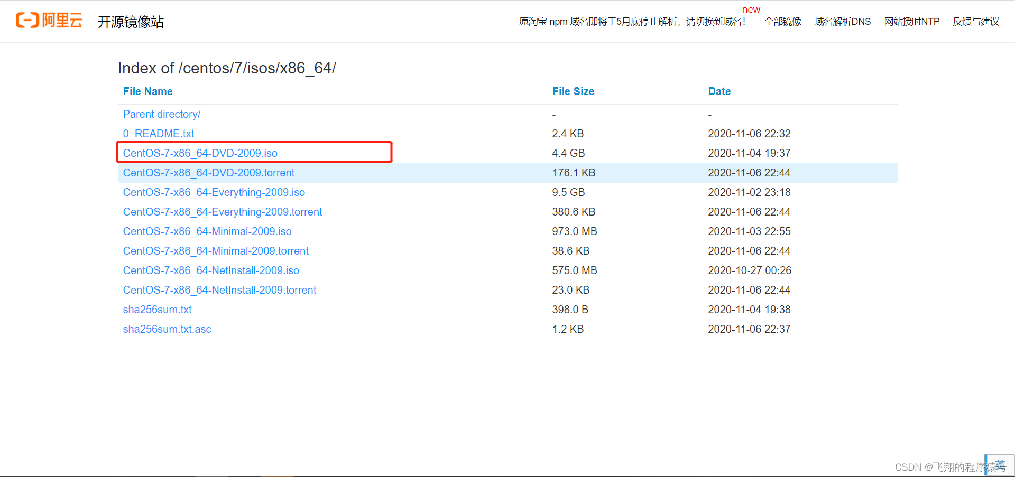Open the 反馈与建议 menu item
This screenshot has width=1015, height=477.
pos(976,22)
